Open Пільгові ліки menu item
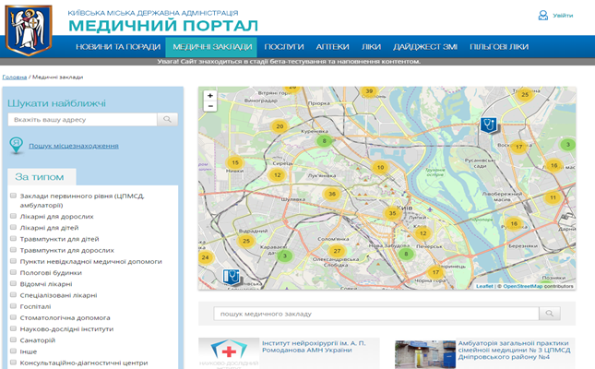 tap(499, 47)
